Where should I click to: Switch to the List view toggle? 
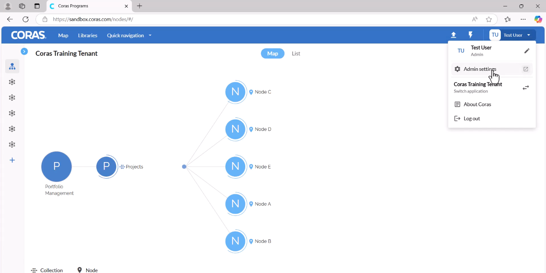coord(296,53)
